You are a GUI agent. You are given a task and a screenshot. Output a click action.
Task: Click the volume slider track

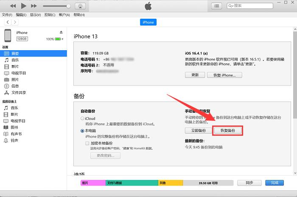pyautogui.click(x=56, y=6)
